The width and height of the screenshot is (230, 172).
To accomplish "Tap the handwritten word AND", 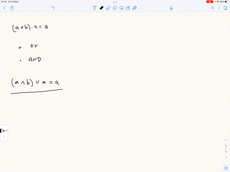I will pyautogui.click(x=35, y=59).
